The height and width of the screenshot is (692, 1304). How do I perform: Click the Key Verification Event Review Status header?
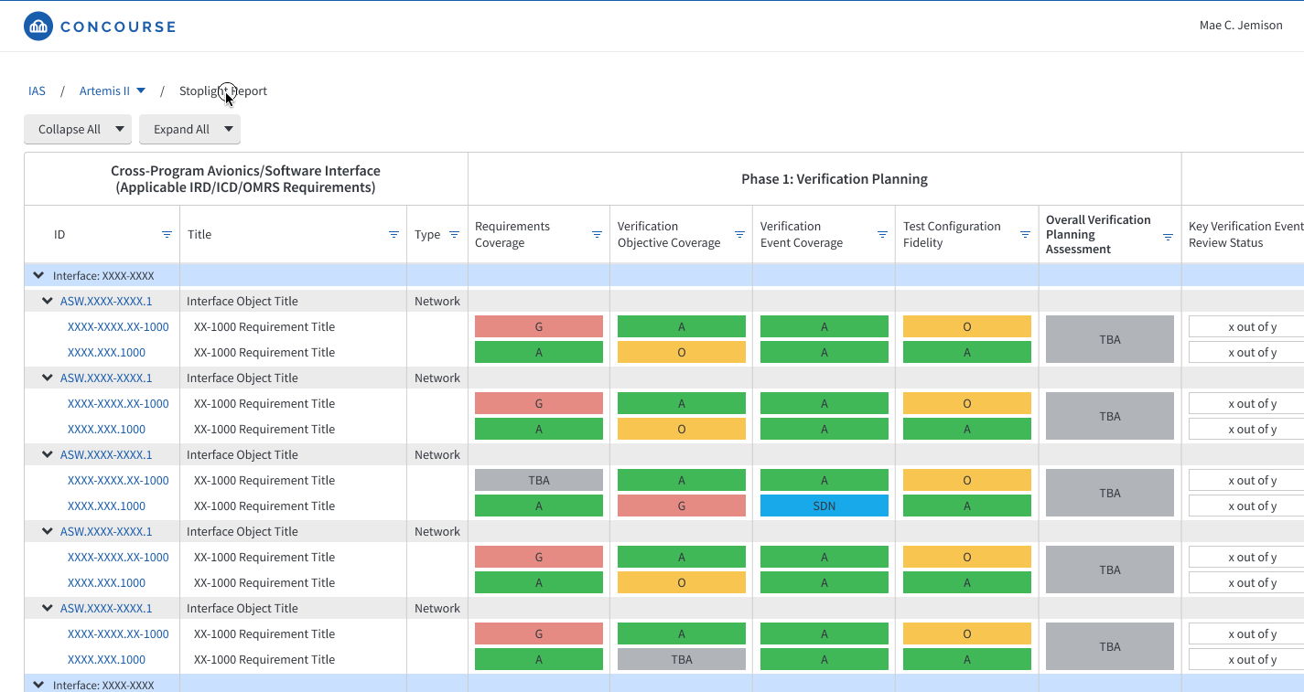click(1246, 234)
